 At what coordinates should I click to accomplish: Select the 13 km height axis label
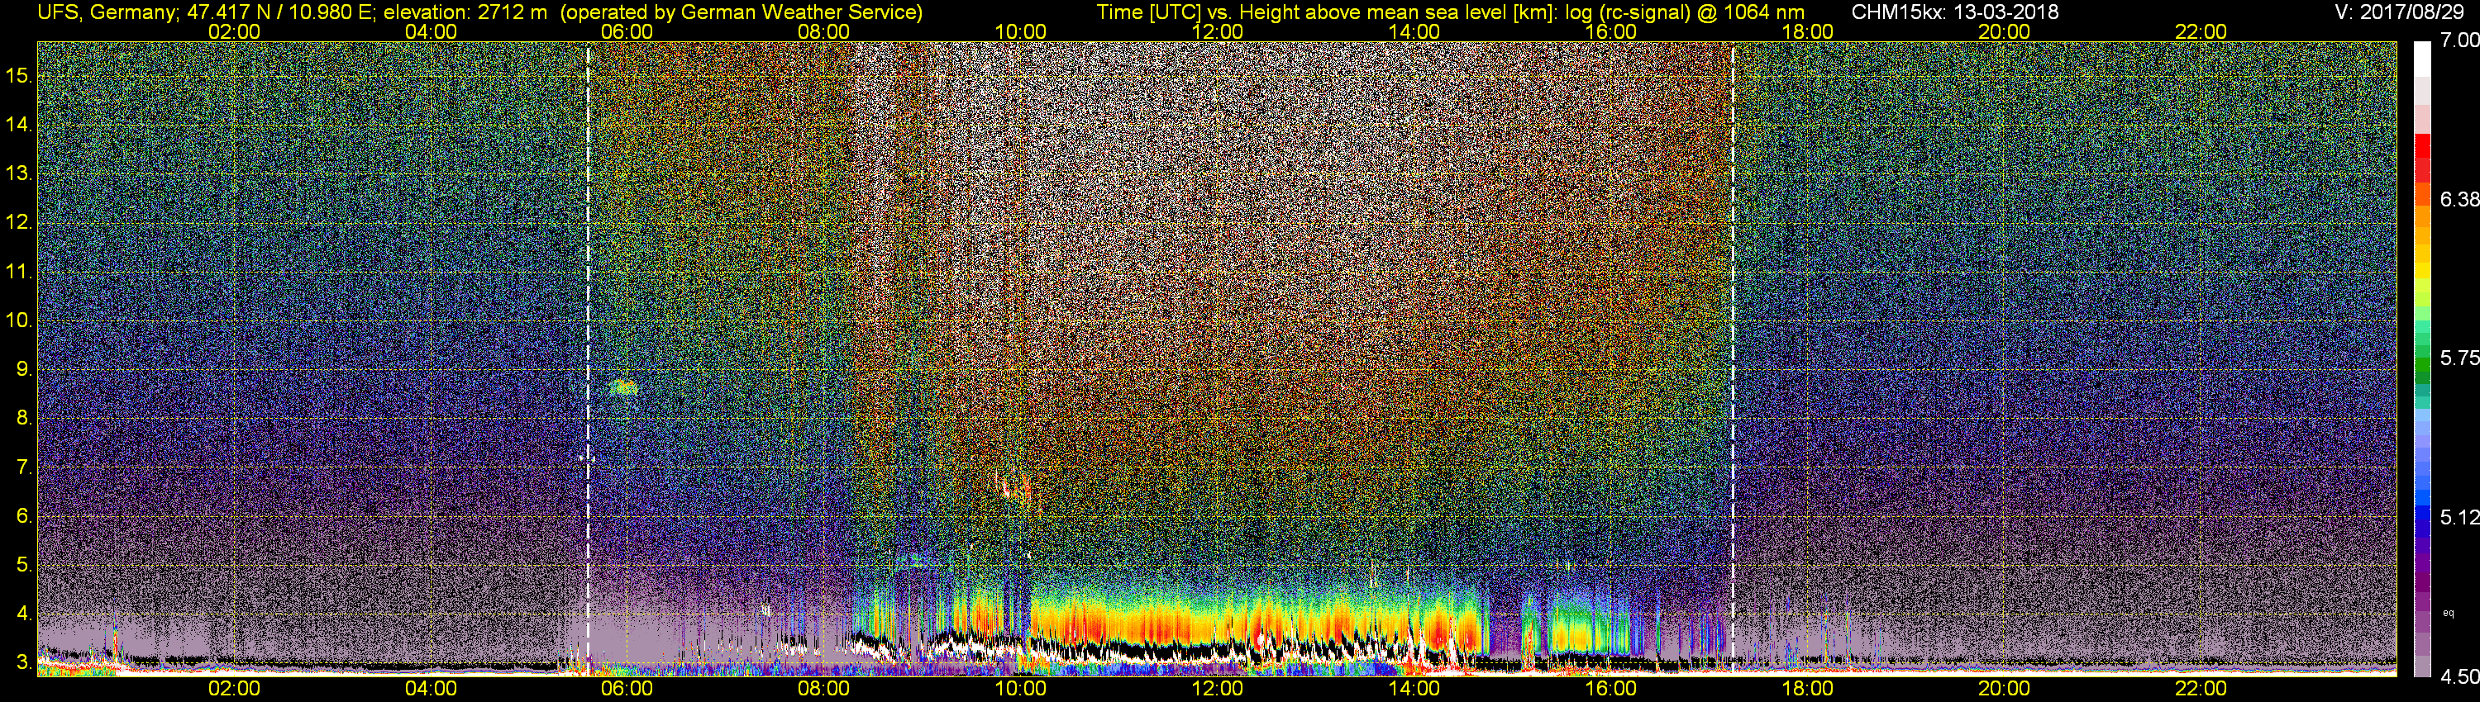(18, 174)
